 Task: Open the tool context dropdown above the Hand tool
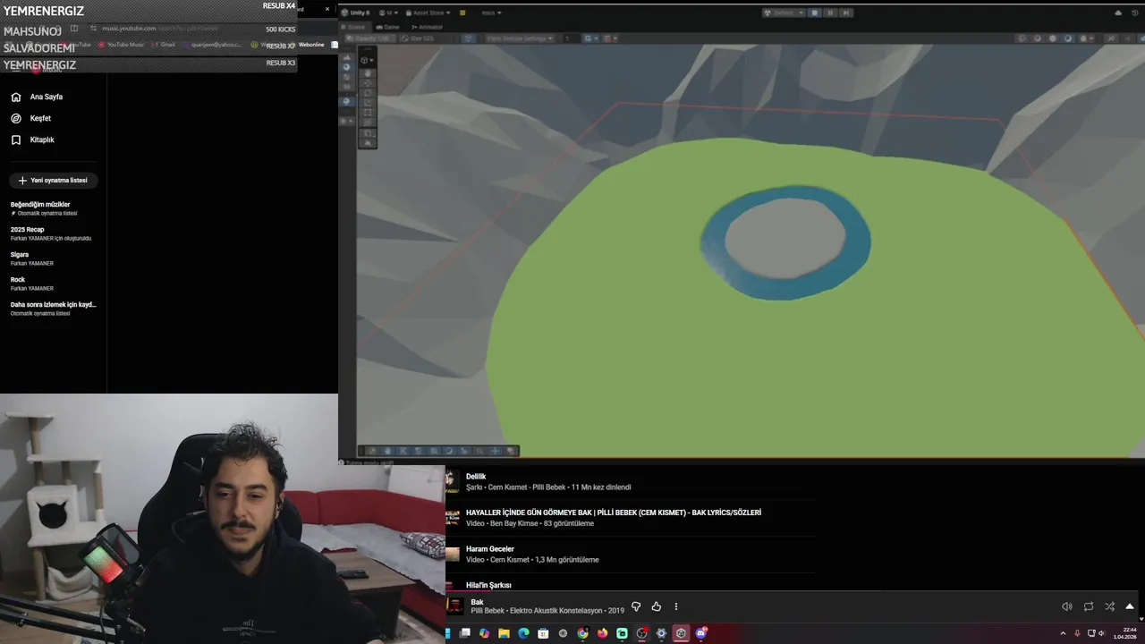367,60
